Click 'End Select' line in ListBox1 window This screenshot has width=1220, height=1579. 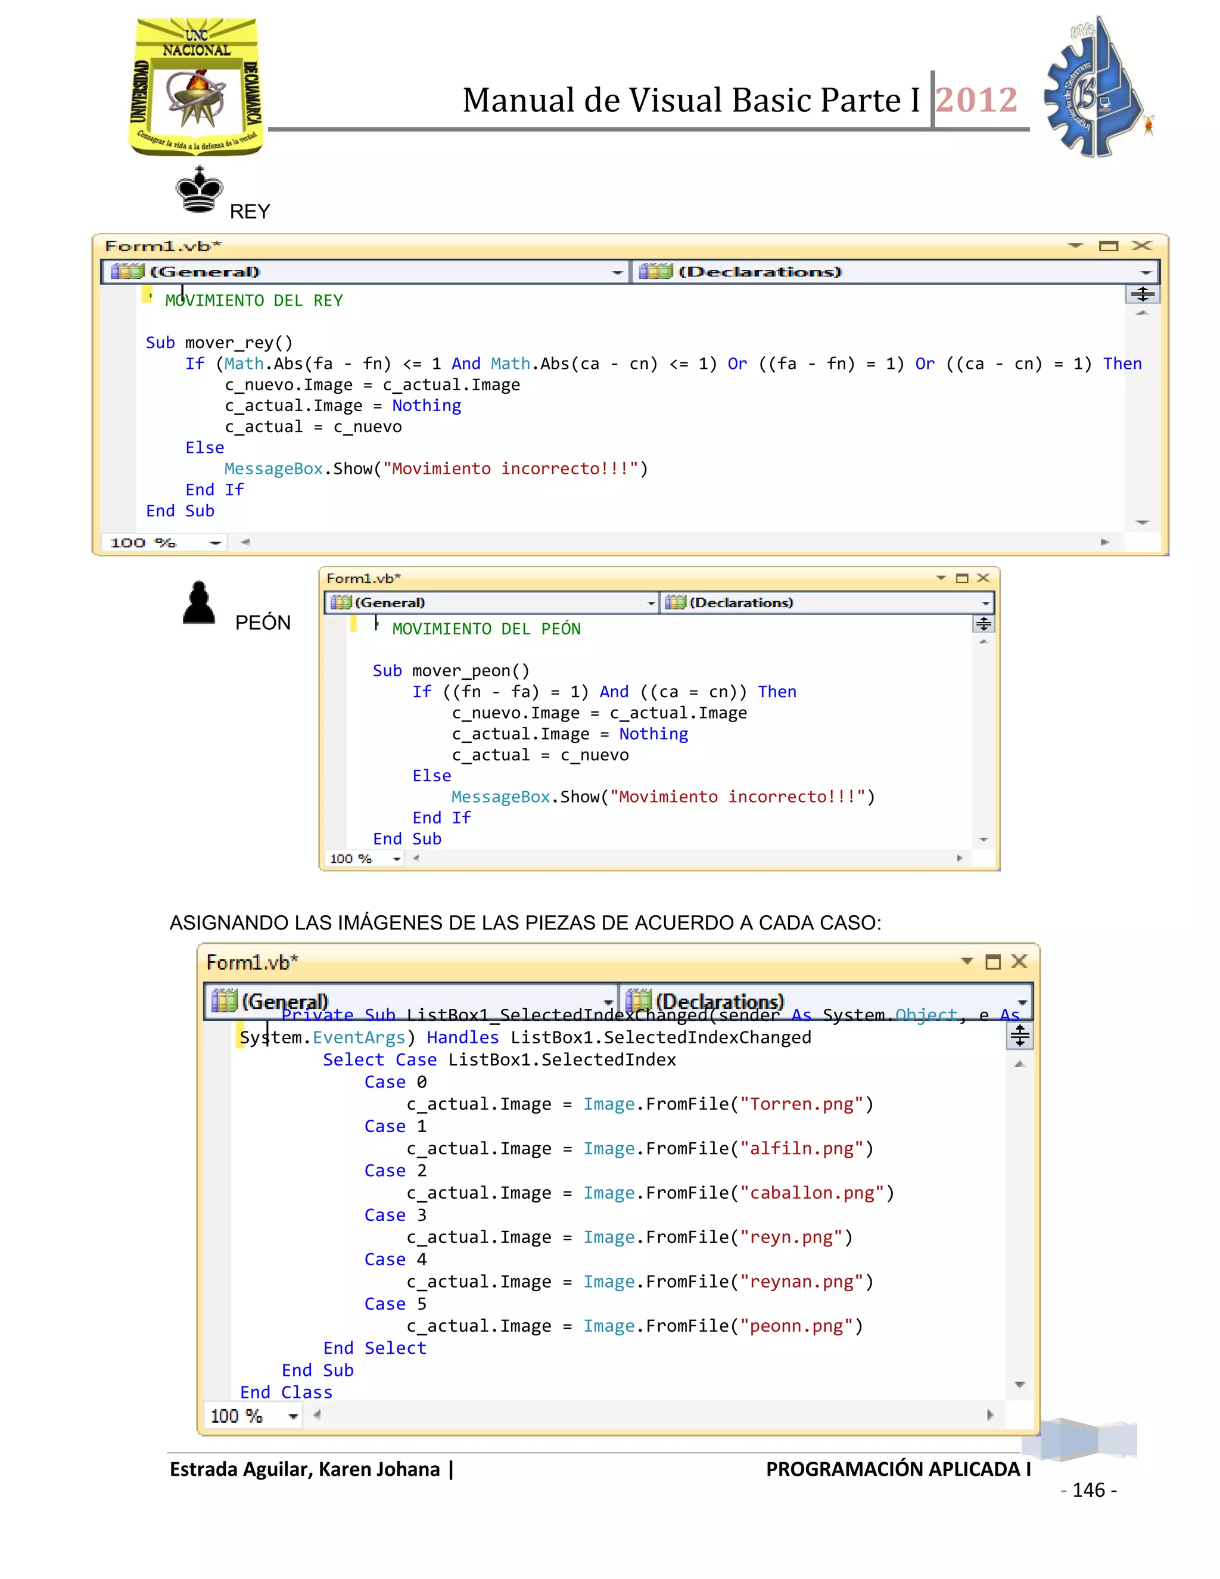click(374, 1348)
